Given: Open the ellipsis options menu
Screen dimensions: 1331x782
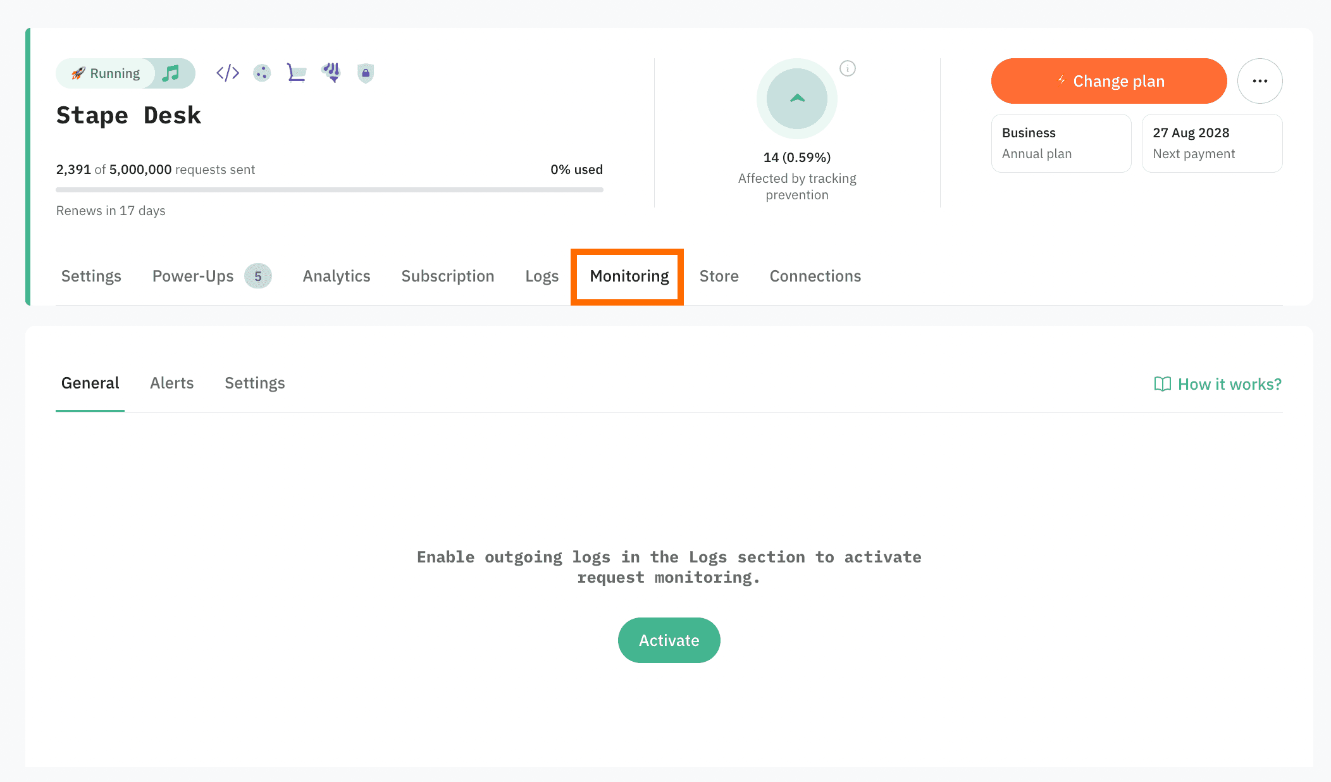Looking at the screenshot, I should pyautogui.click(x=1260, y=80).
